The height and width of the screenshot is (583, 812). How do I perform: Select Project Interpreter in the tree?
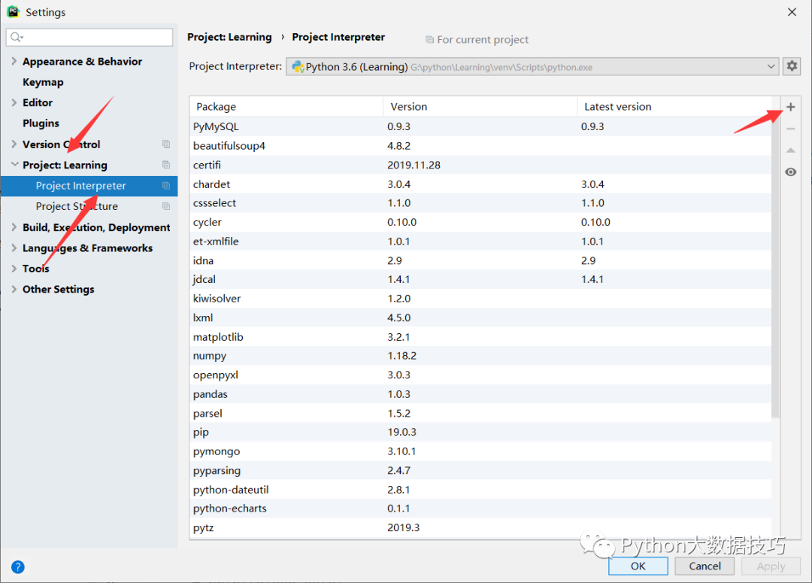pyautogui.click(x=89, y=186)
